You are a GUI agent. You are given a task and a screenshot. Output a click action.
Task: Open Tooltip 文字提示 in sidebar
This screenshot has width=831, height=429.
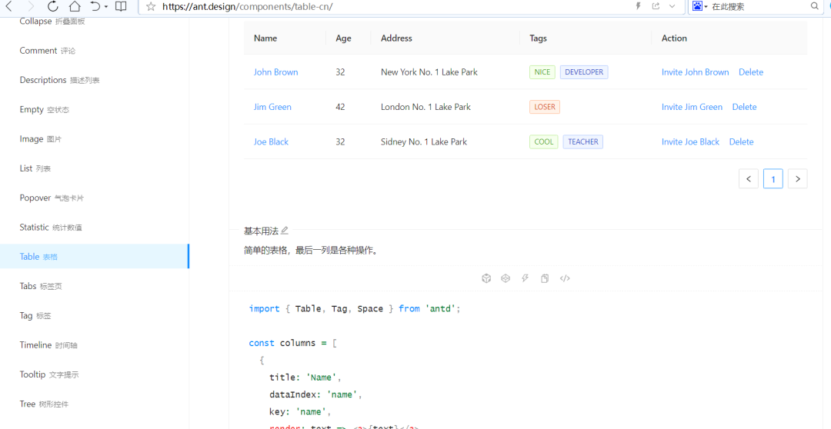point(48,374)
